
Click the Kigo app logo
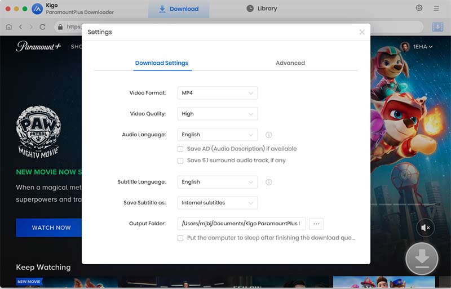(37, 9)
